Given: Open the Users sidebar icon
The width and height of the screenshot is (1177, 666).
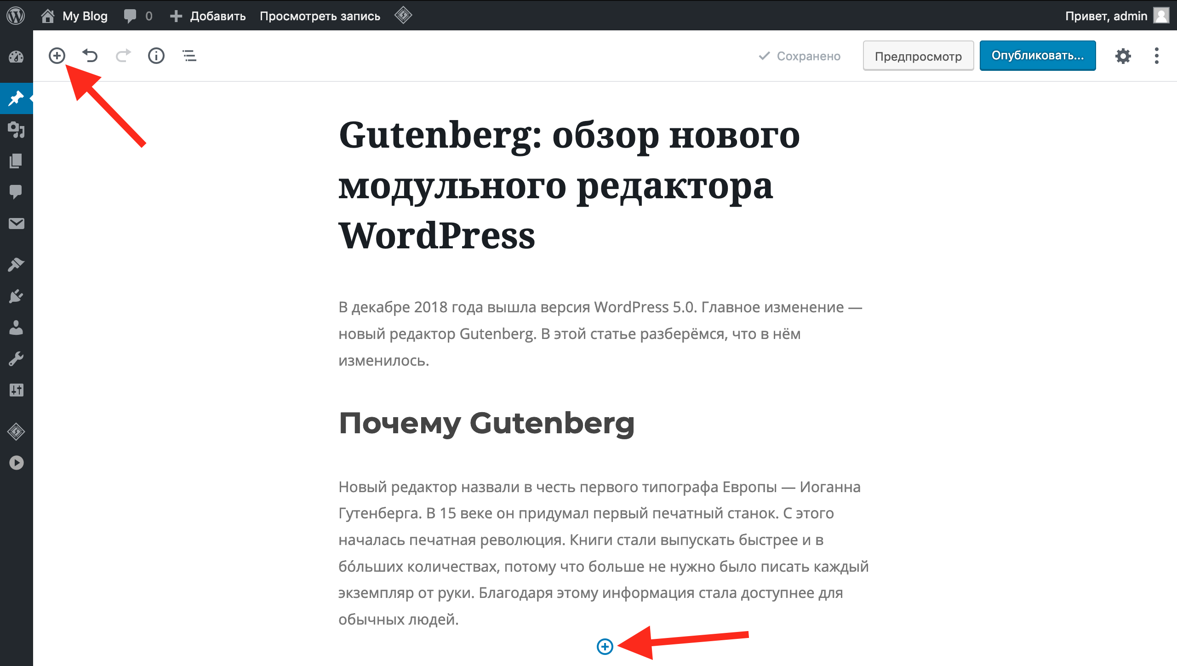Looking at the screenshot, I should point(16,327).
